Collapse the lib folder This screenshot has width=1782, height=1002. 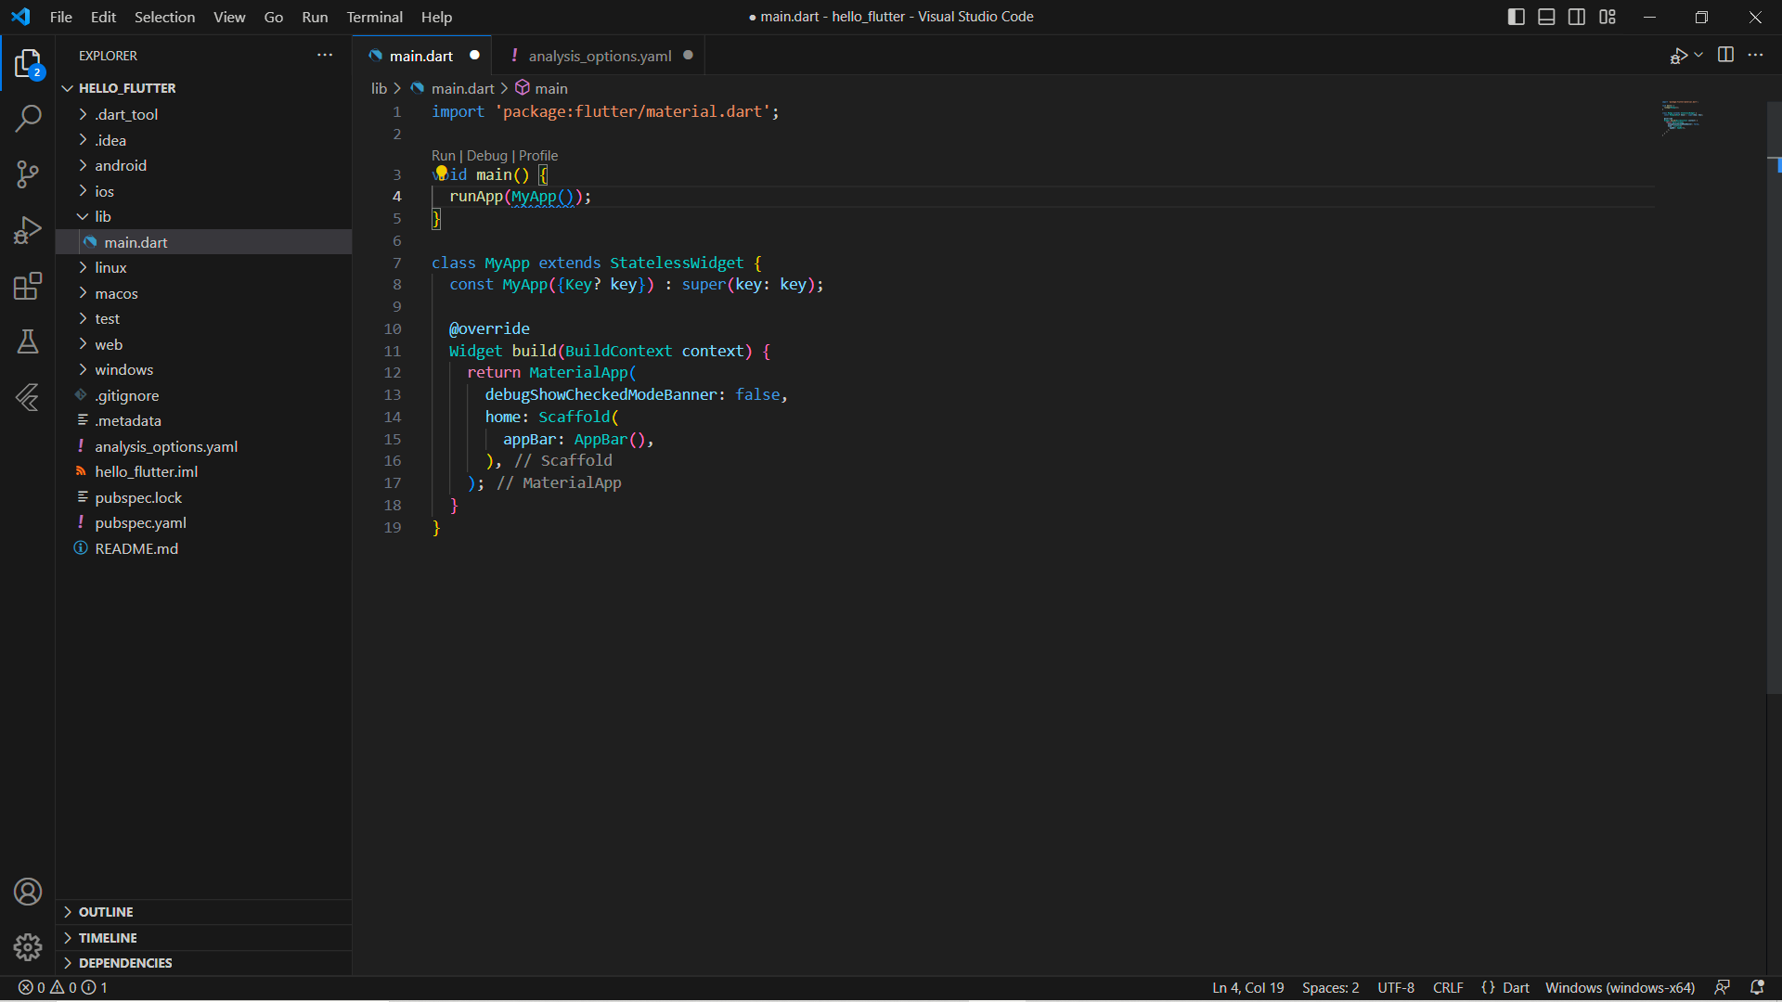(204, 216)
